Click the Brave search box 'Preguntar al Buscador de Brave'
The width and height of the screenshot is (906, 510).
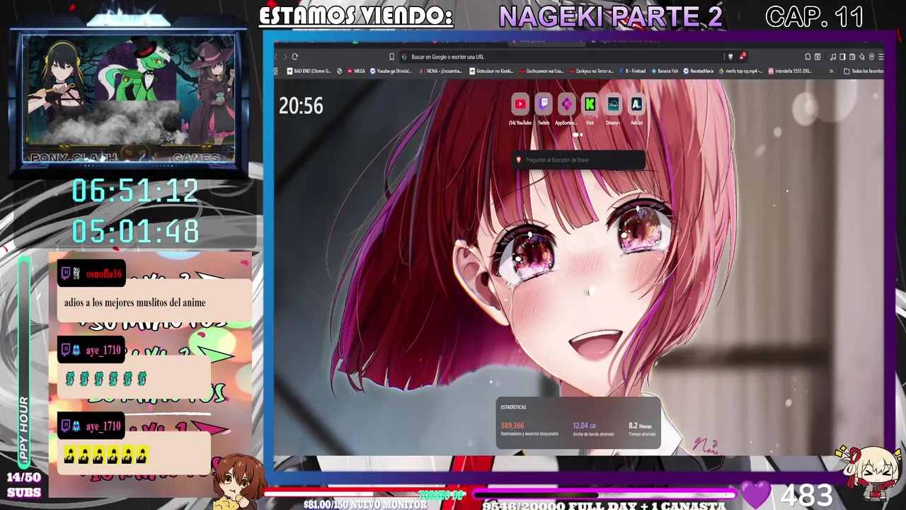[x=579, y=160]
